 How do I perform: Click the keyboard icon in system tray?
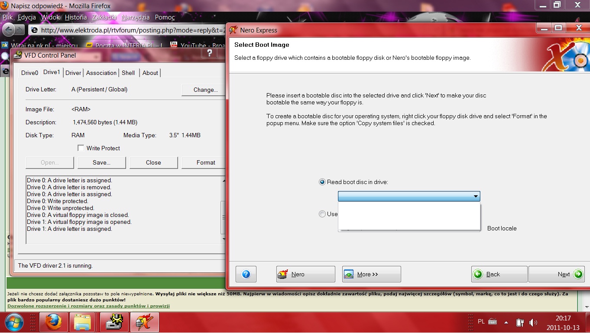[x=493, y=322]
